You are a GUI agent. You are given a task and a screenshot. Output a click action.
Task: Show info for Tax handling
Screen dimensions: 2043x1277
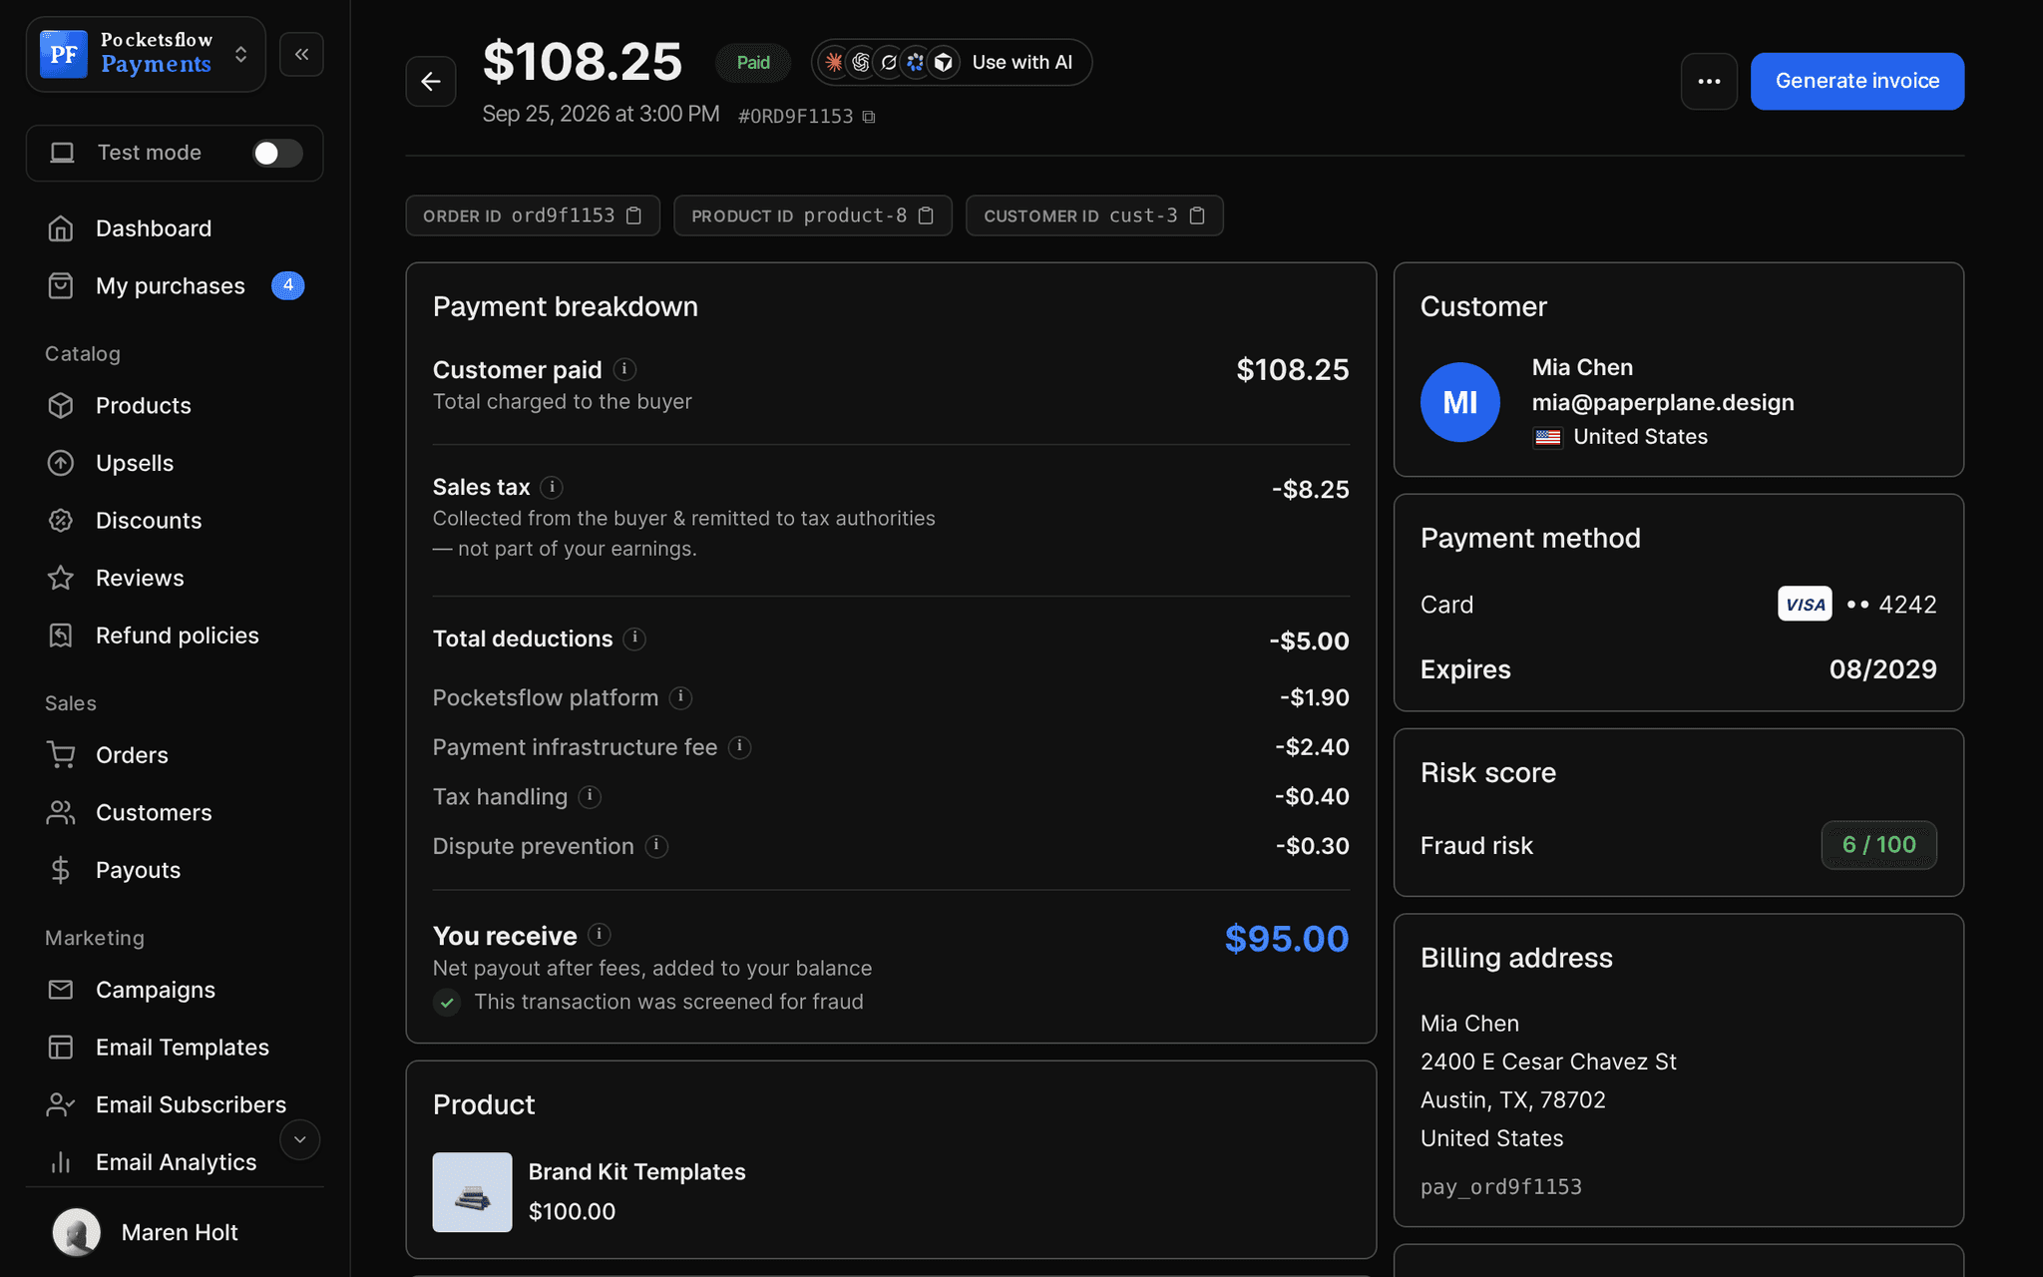(x=590, y=796)
